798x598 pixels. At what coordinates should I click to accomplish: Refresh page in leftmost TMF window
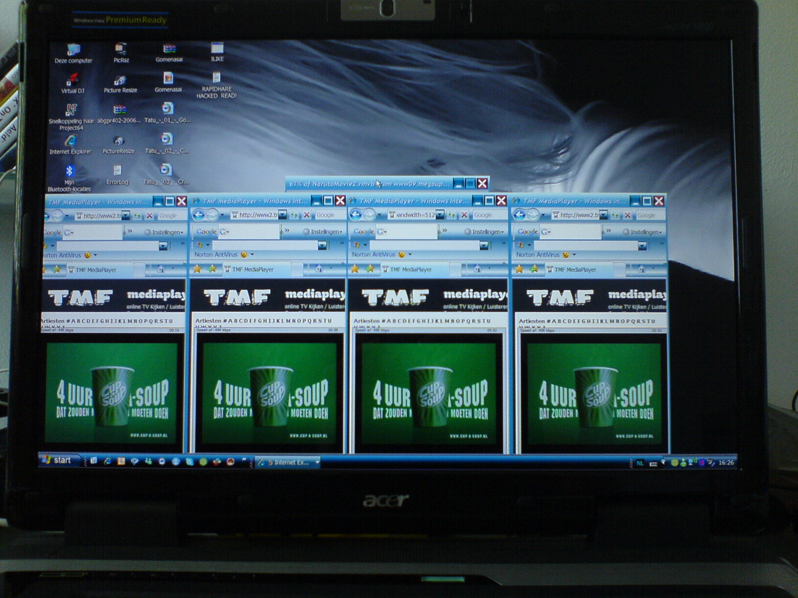[137, 215]
